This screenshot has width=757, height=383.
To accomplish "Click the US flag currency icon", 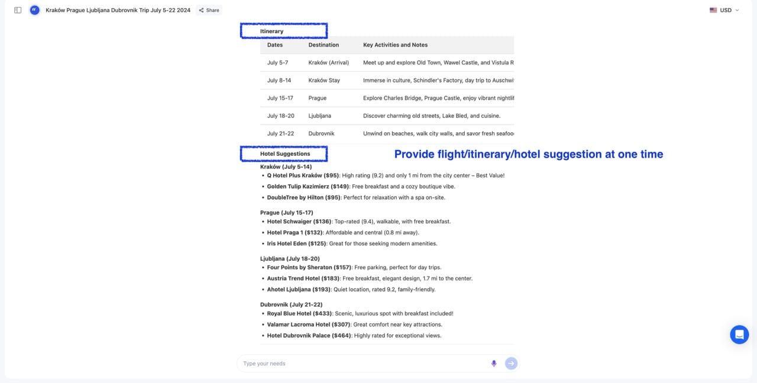I will 713,10.
